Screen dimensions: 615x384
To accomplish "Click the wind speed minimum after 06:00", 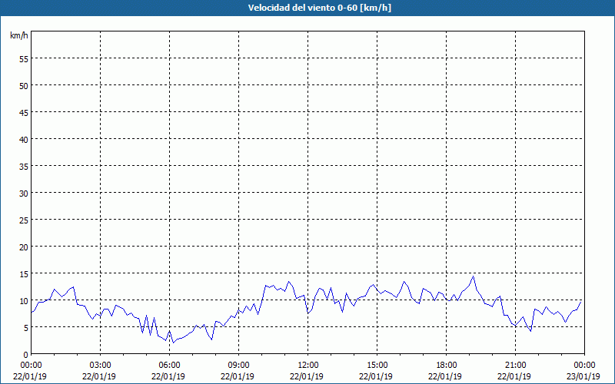I will point(174,343).
